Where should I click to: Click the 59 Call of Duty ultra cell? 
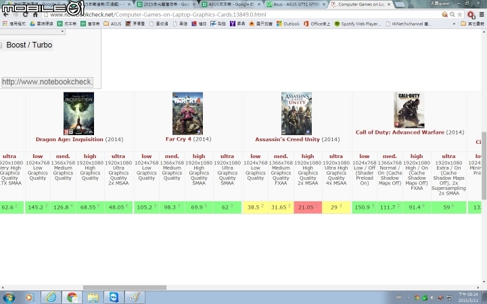pyautogui.click(x=448, y=207)
